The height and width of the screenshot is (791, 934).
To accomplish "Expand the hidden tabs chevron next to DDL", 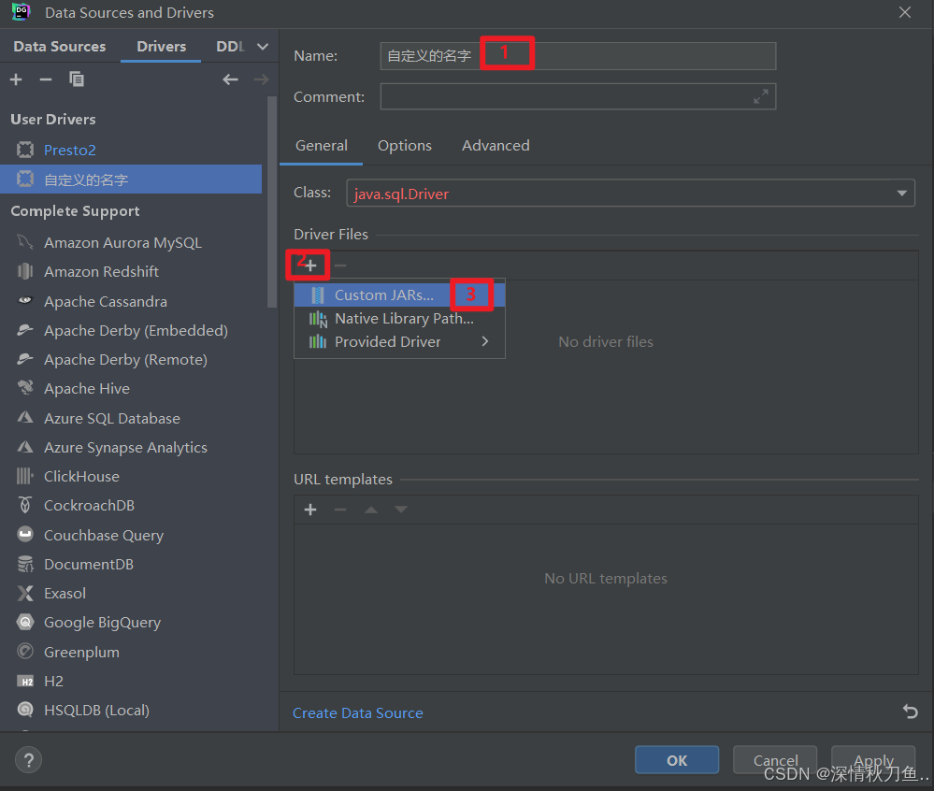I will pos(262,47).
